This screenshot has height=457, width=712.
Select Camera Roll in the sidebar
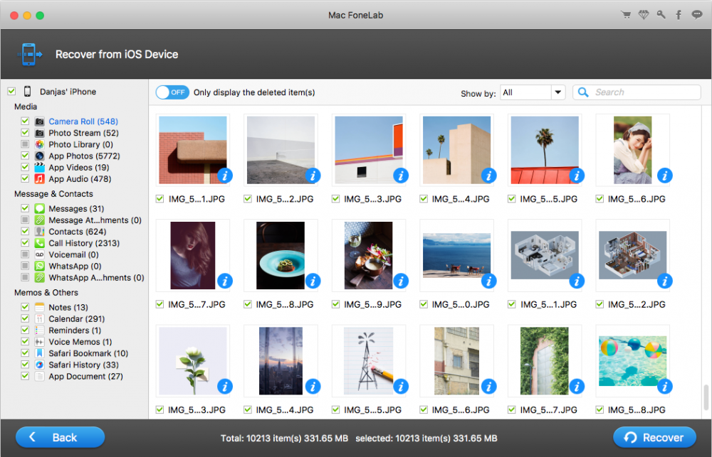point(83,122)
